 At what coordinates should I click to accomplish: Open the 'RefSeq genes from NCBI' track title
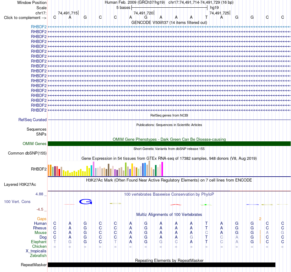click(169, 115)
